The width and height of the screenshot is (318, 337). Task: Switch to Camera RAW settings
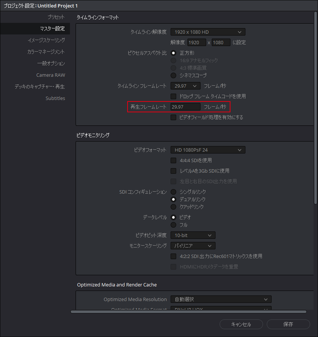coord(51,75)
